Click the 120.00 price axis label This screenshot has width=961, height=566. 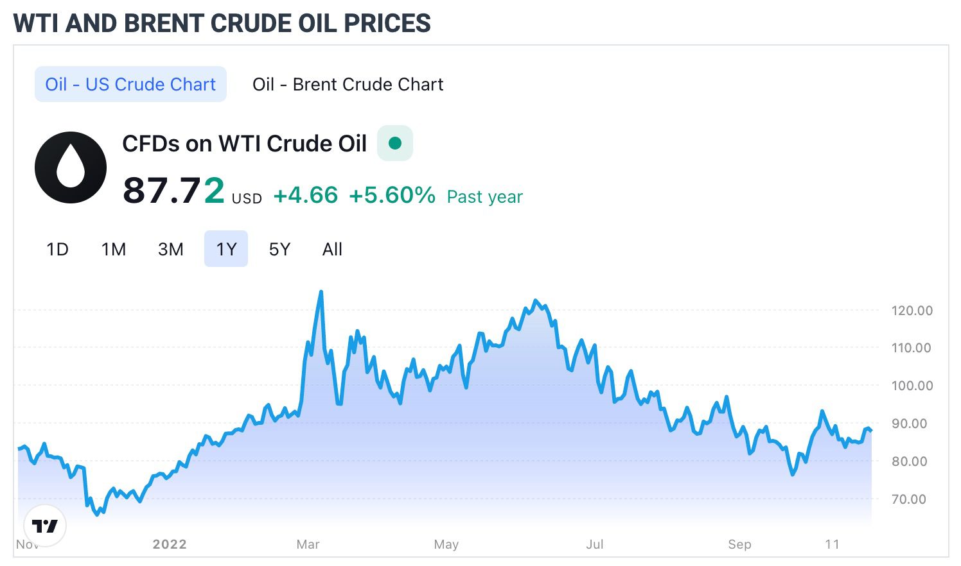(x=912, y=311)
